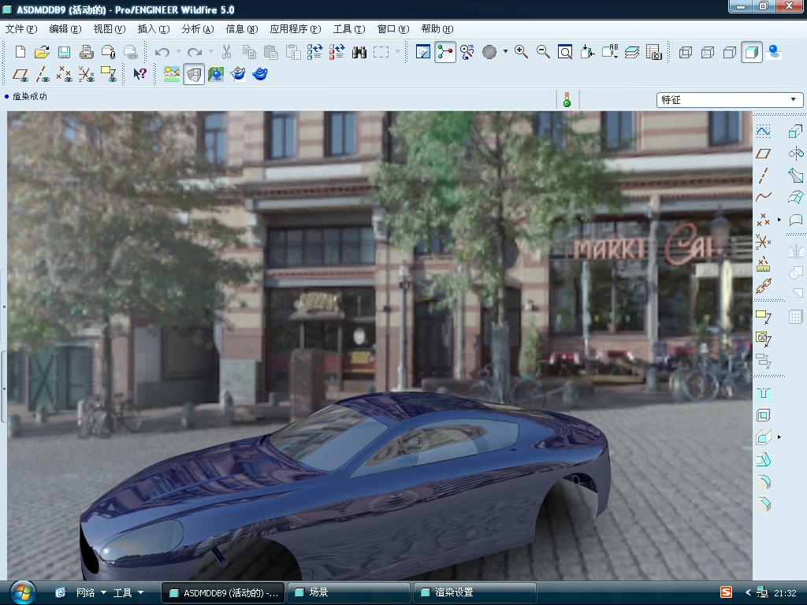Toggle wireframe display mode
This screenshot has height=605, width=807.
(686, 52)
